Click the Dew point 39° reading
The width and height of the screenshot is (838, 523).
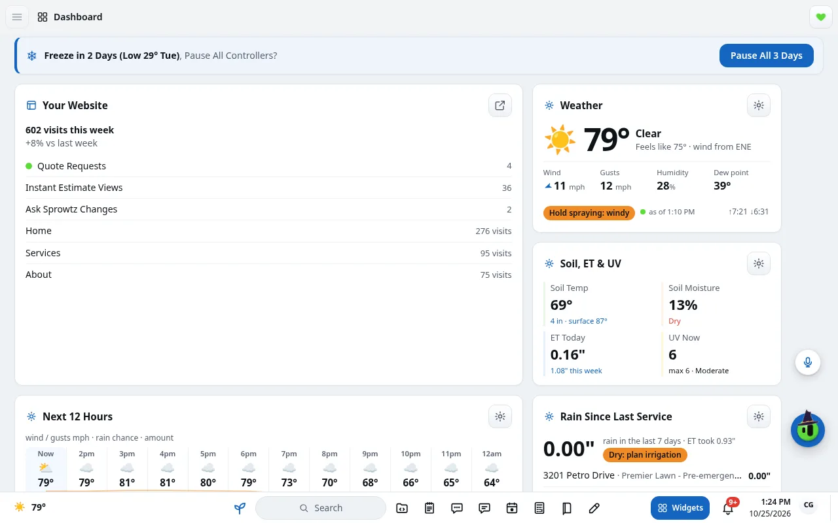point(731,181)
